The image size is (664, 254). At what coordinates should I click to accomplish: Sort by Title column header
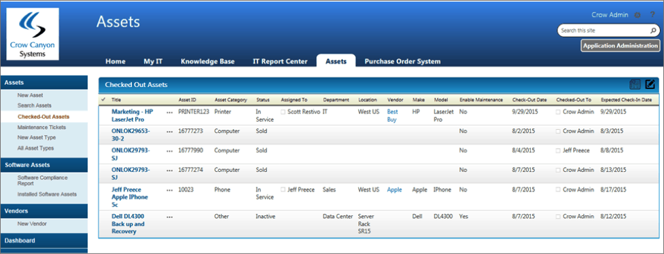click(x=116, y=100)
